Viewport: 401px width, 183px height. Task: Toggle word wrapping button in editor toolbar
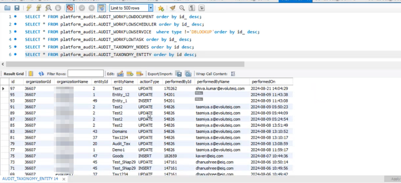(201, 8)
